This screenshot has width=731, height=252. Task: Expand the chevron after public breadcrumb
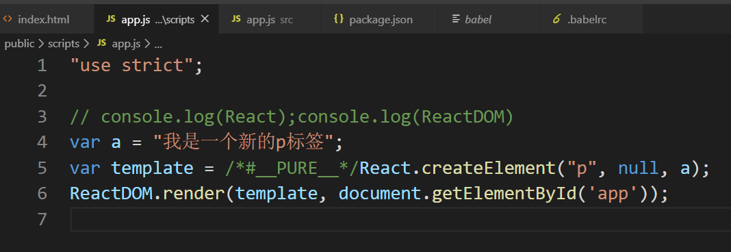(x=41, y=44)
